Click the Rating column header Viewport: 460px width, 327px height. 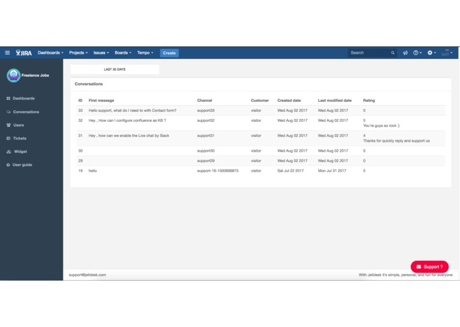[369, 101]
